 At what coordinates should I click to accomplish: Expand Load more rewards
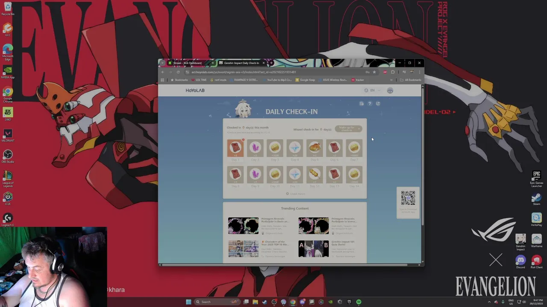click(295, 194)
